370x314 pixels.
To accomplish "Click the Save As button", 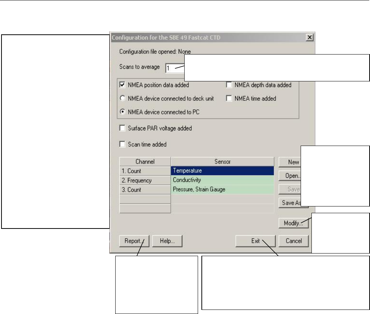I will click(x=290, y=203).
